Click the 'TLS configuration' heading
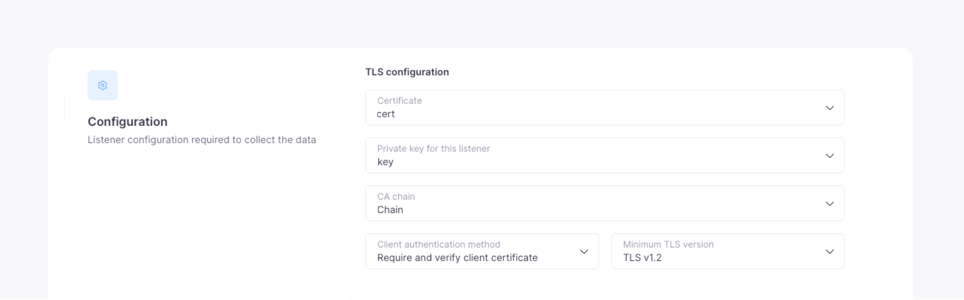 (407, 72)
